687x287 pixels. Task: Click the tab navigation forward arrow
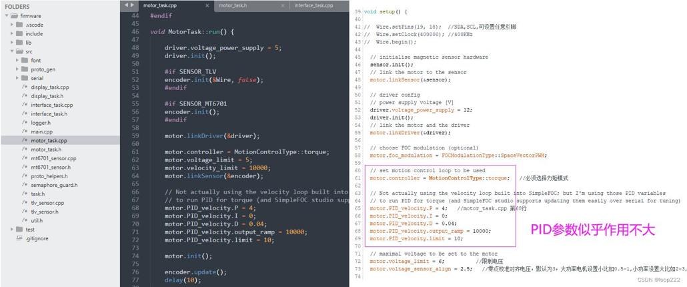pos(132,5)
